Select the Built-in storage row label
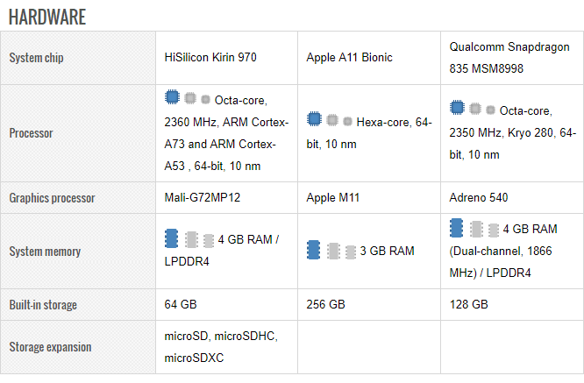The image size is (584, 383). tap(43, 305)
